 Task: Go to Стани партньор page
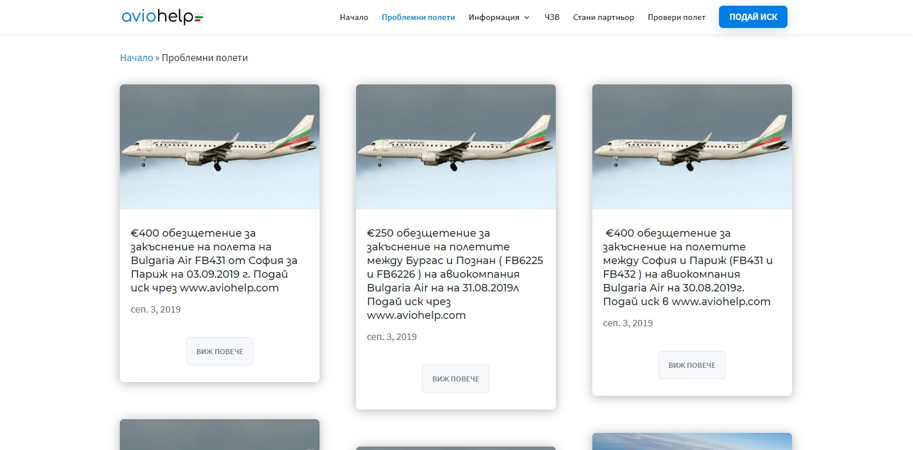click(x=603, y=17)
